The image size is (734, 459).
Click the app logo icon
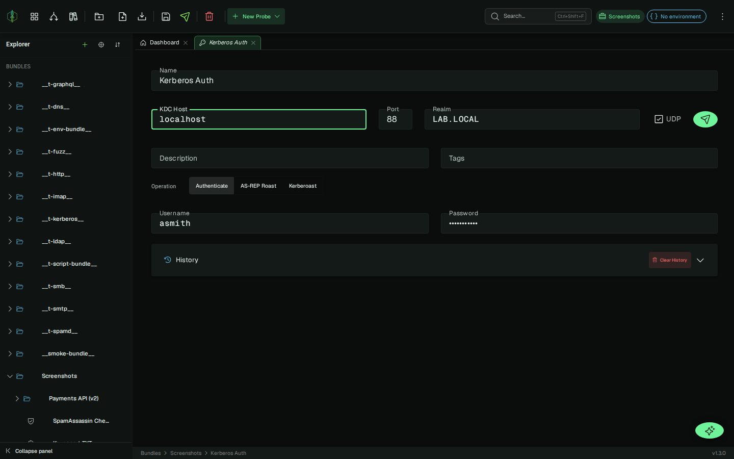(12, 16)
